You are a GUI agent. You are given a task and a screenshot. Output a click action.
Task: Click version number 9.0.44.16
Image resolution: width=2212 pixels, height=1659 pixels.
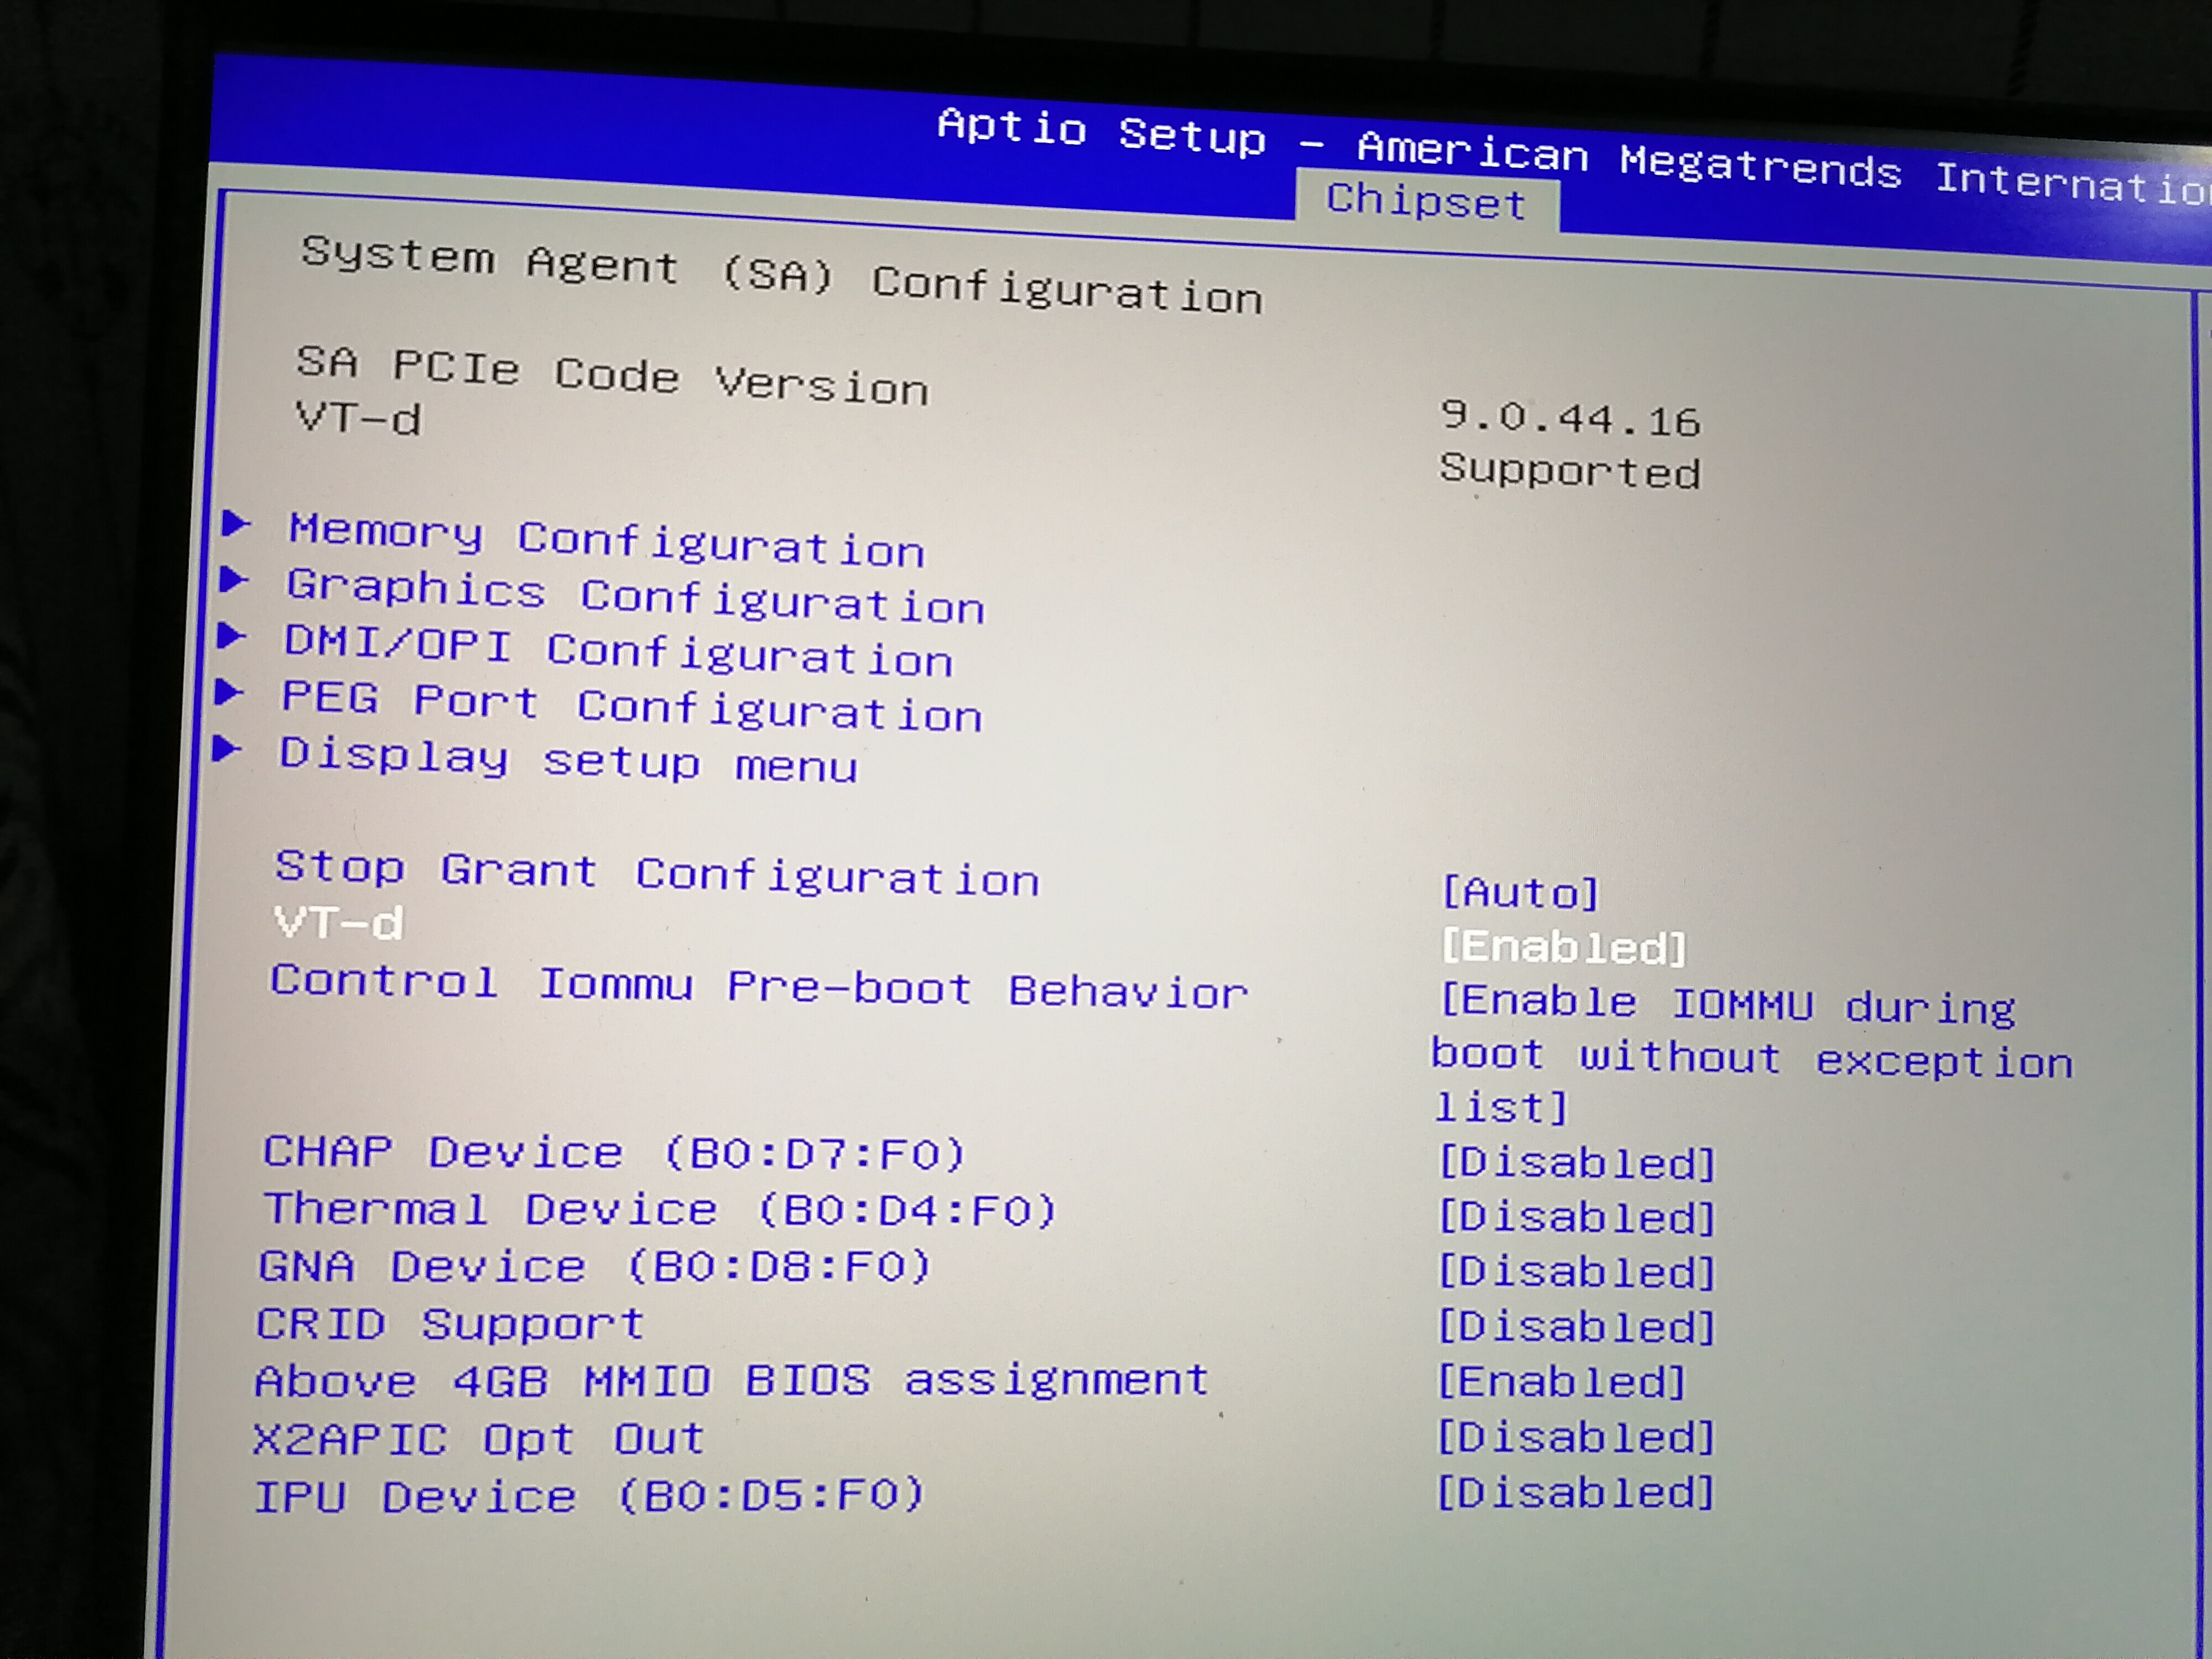click(1570, 418)
